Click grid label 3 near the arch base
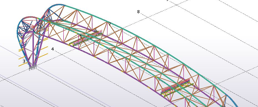258x107 pixels. [24, 61]
